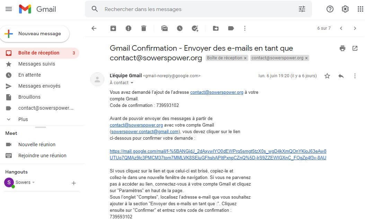The height and width of the screenshot is (219, 365).
Task: Open search filter options sliders
Action: [302, 9]
